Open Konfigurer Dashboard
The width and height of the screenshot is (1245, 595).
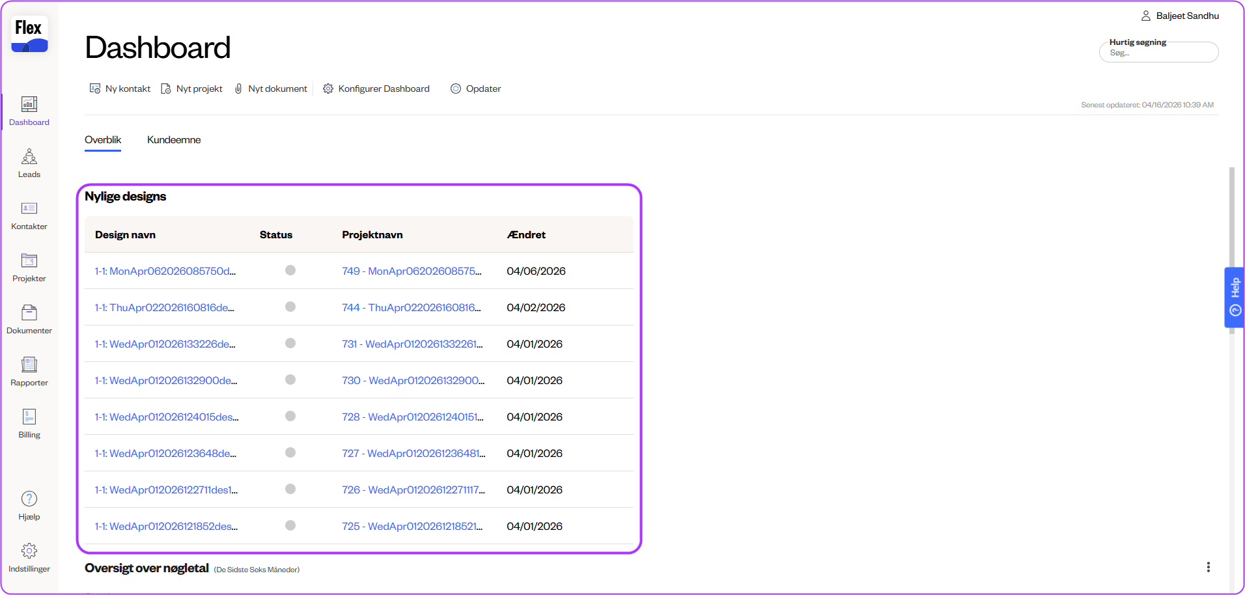click(376, 89)
